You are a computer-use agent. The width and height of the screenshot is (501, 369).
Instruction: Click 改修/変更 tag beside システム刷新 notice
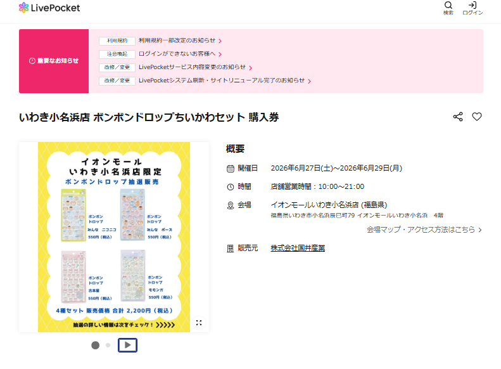pyautogui.click(x=117, y=81)
